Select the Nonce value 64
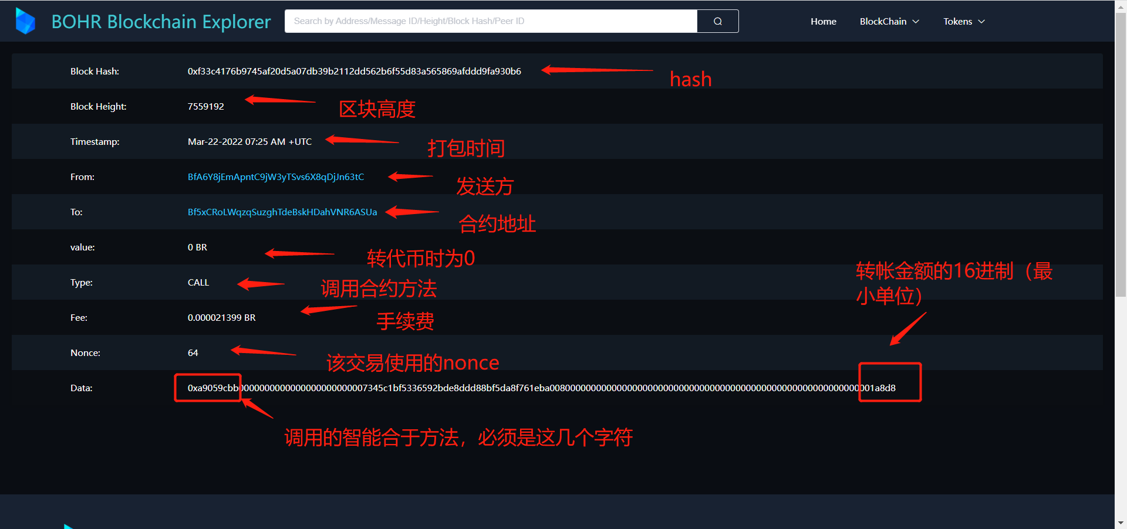The image size is (1127, 529). [193, 352]
